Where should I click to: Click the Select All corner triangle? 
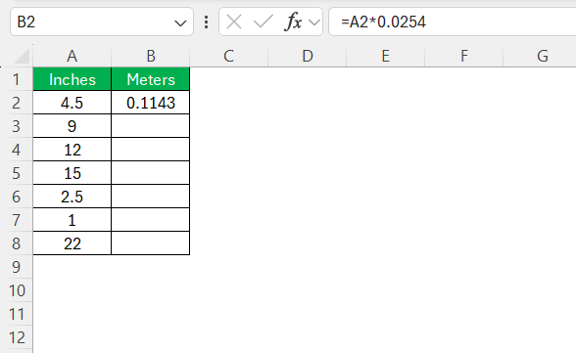[22, 57]
